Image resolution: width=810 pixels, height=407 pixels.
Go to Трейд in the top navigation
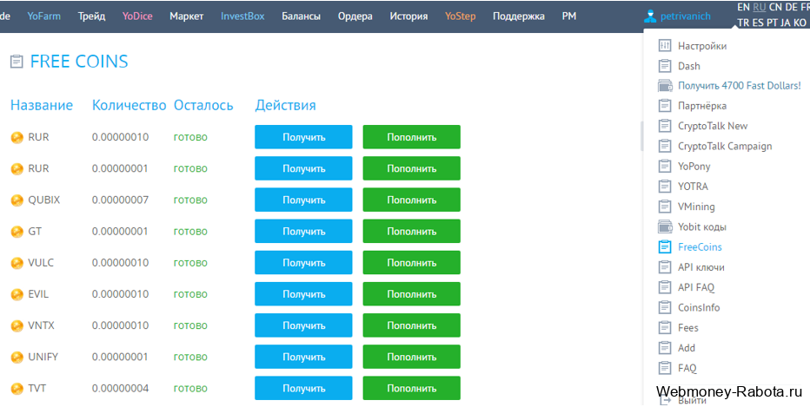pos(92,16)
